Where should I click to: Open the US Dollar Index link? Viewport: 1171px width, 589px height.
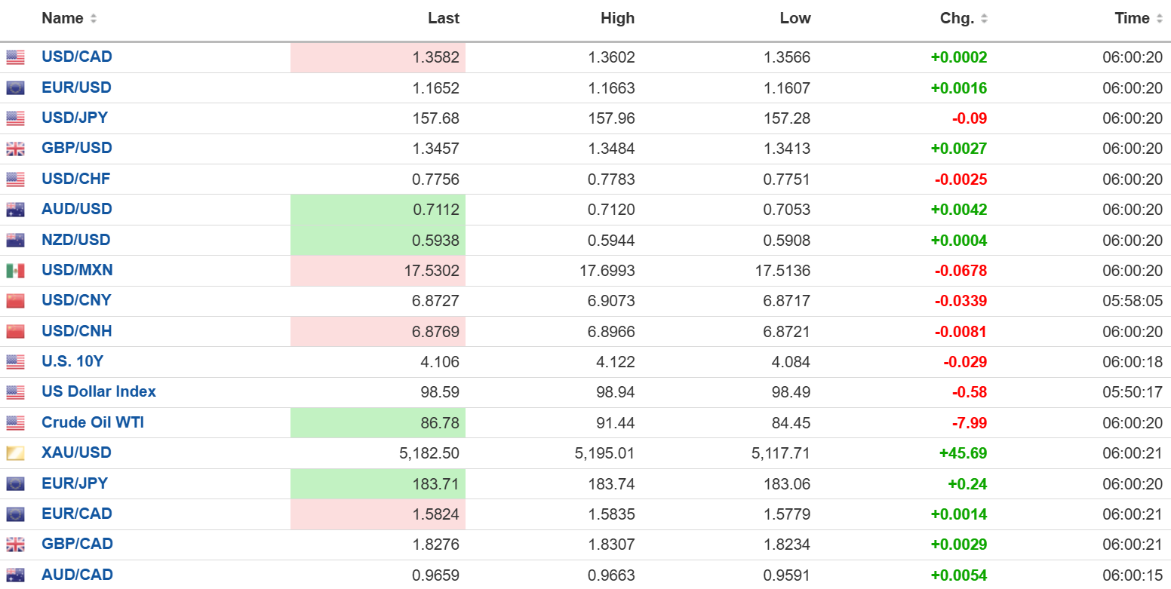99,391
